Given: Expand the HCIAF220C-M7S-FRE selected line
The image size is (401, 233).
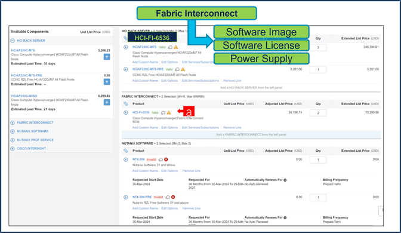Looking at the screenshot, I should [126, 69].
